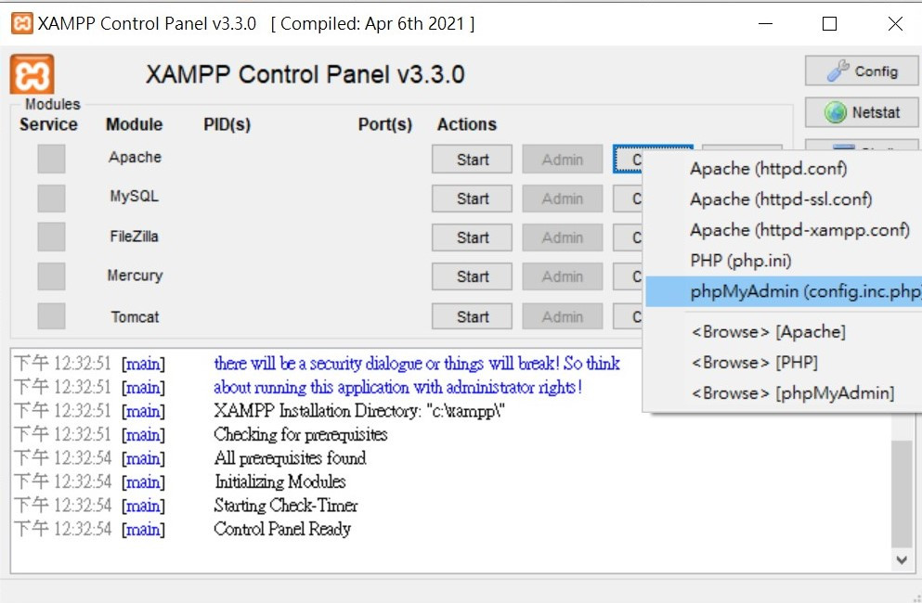Toggle the Tomcat service checkbox
The image size is (922, 603).
click(51, 316)
